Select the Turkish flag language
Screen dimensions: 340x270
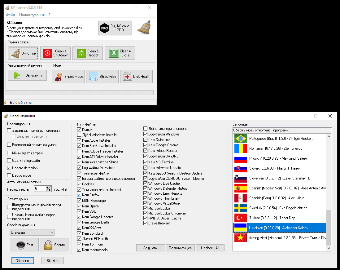pyautogui.click(x=280, y=218)
